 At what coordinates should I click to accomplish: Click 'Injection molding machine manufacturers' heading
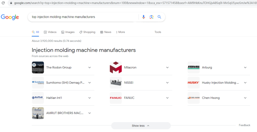coord(84,50)
